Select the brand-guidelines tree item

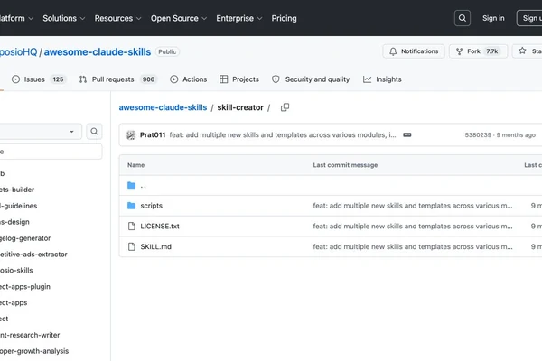pos(18,206)
